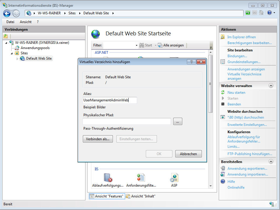Open the Datei menu
Viewport: 280px width, 210px height.
pyautogui.click(x=10, y=22)
